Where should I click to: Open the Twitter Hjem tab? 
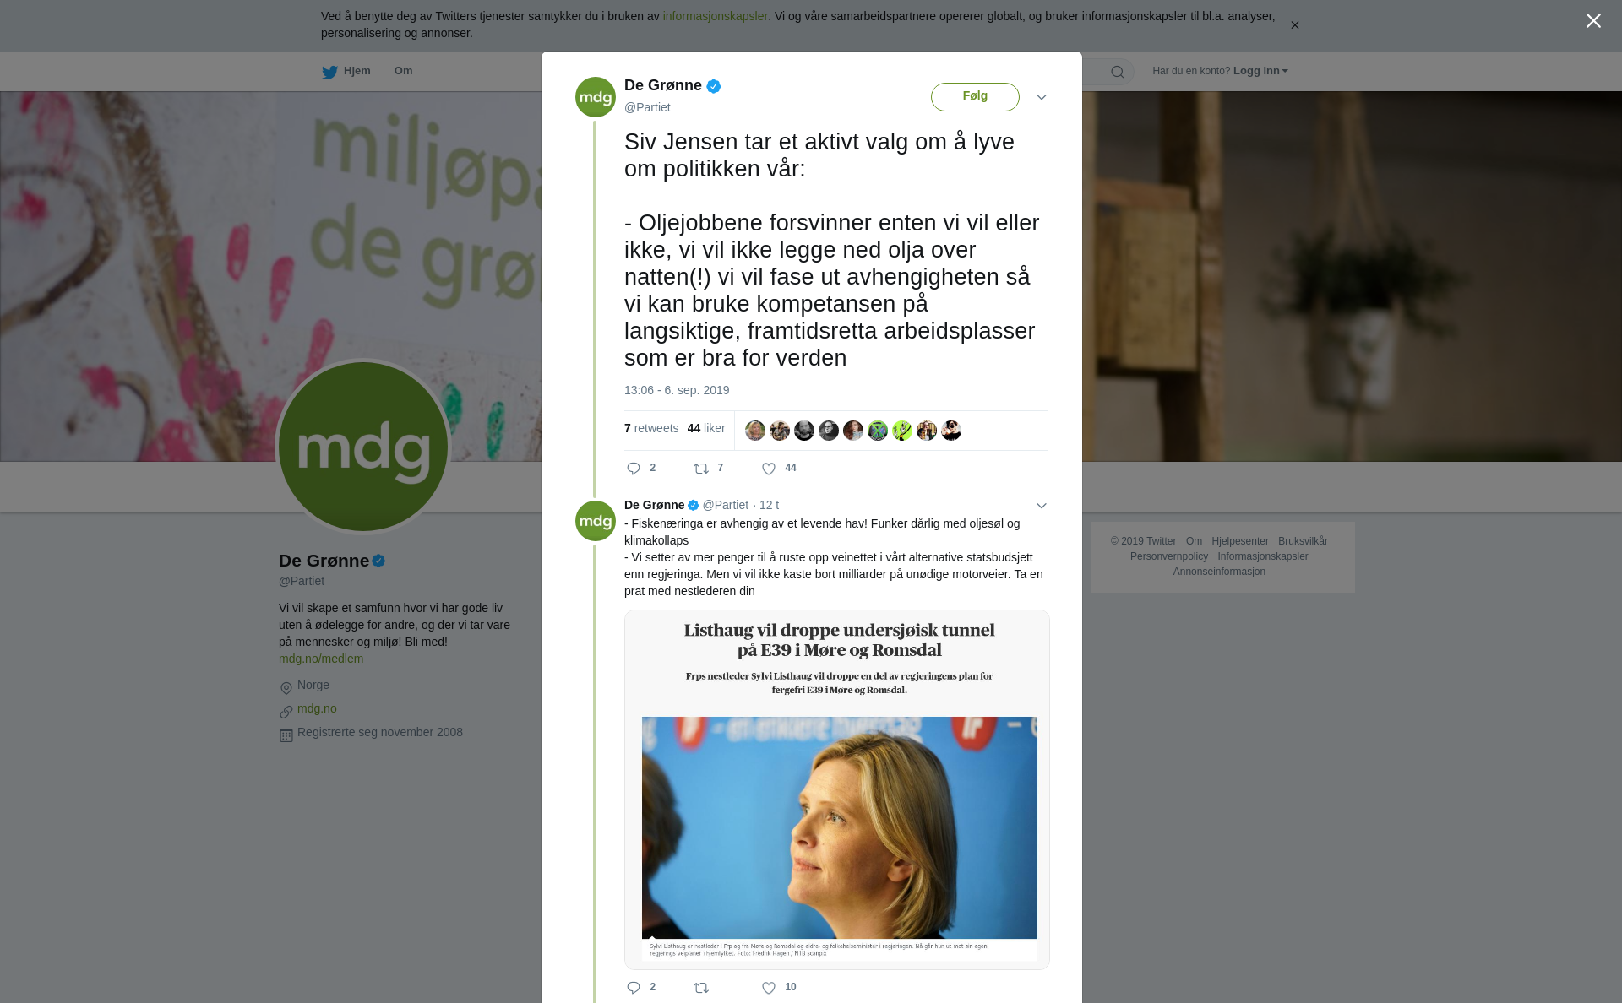pos(346,71)
